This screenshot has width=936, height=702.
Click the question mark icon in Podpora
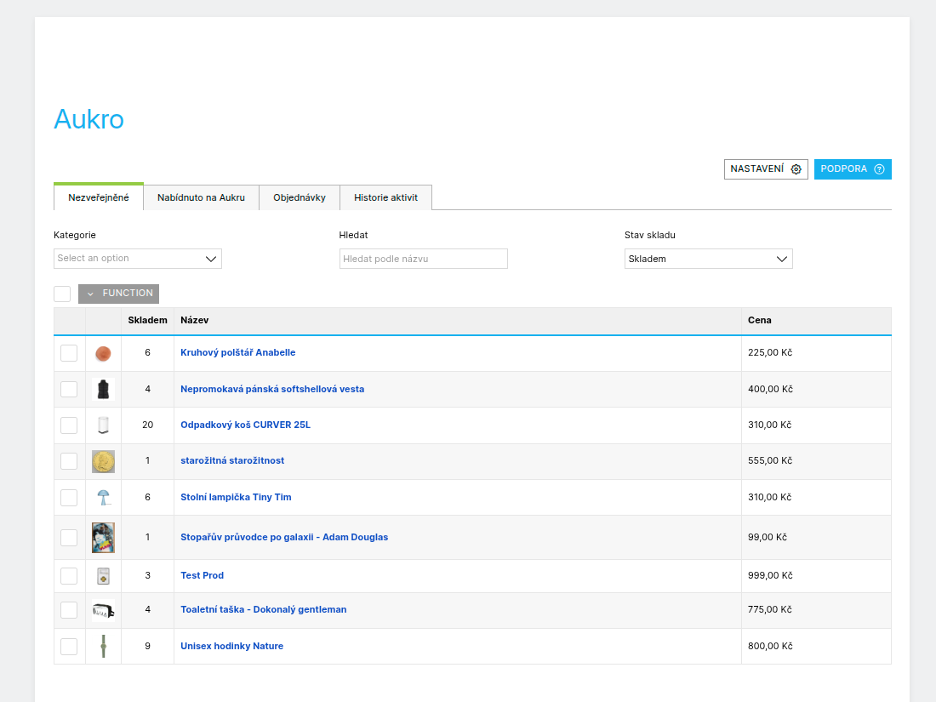(x=879, y=169)
